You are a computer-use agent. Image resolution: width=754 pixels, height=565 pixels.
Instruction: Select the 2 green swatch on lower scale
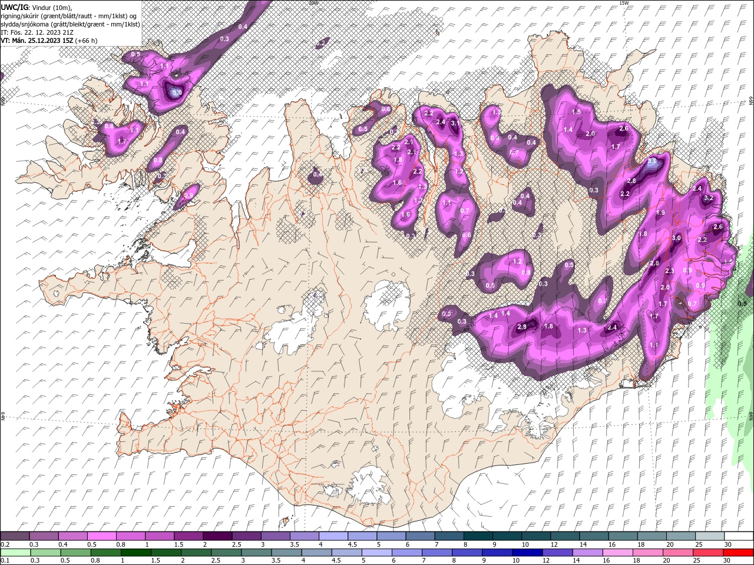pos(196,552)
